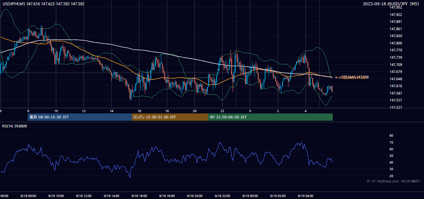Click the 9/18 14:00 time label

(111, 196)
